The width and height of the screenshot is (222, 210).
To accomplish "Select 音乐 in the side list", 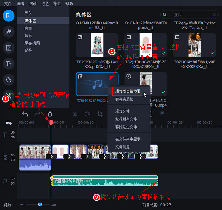I will pyautogui.click(x=43, y=35).
